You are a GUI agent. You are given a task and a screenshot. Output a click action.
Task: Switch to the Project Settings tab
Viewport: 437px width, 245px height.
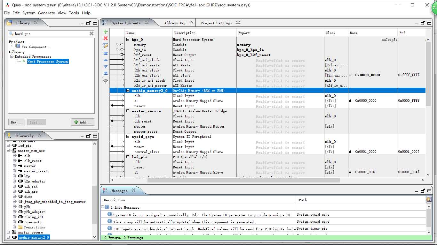click(x=216, y=23)
